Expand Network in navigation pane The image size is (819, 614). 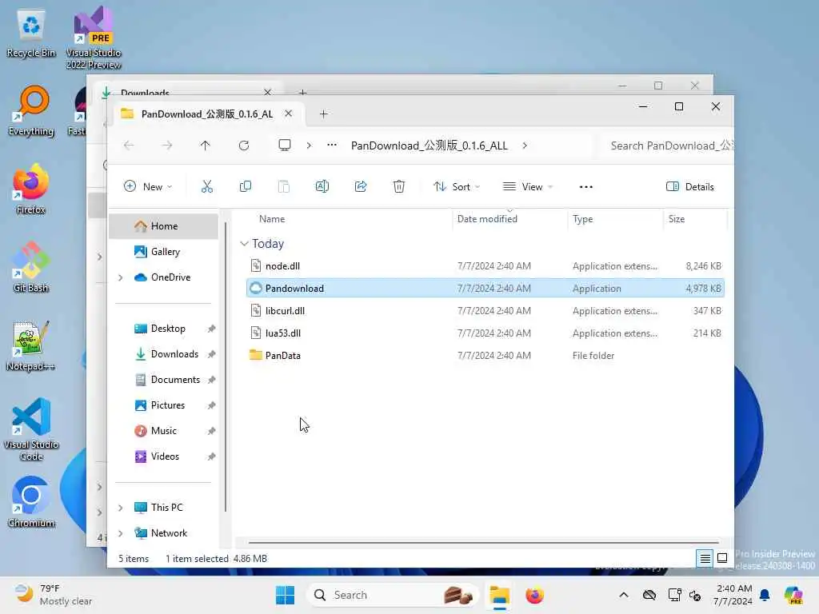(x=121, y=533)
